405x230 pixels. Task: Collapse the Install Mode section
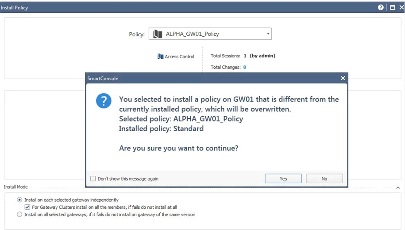coord(398,188)
